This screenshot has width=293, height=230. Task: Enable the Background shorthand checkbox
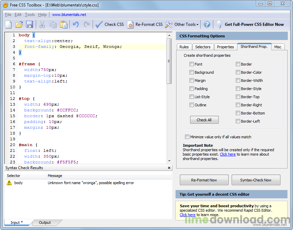192,72
